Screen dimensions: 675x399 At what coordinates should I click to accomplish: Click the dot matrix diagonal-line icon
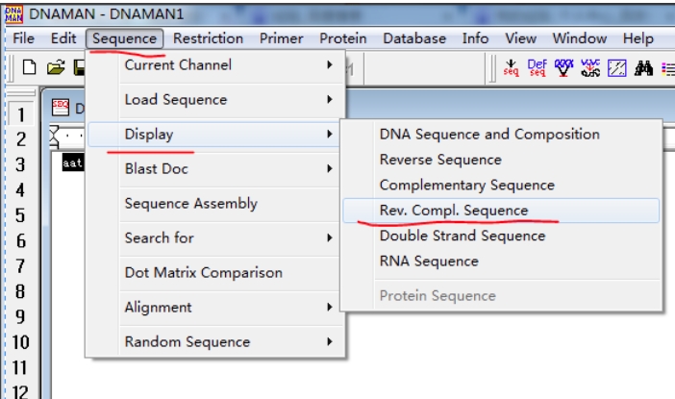click(617, 68)
